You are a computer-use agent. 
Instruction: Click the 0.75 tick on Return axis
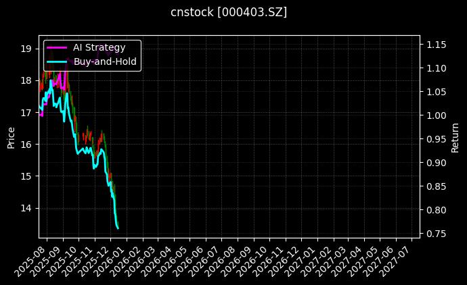tap(434, 234)
